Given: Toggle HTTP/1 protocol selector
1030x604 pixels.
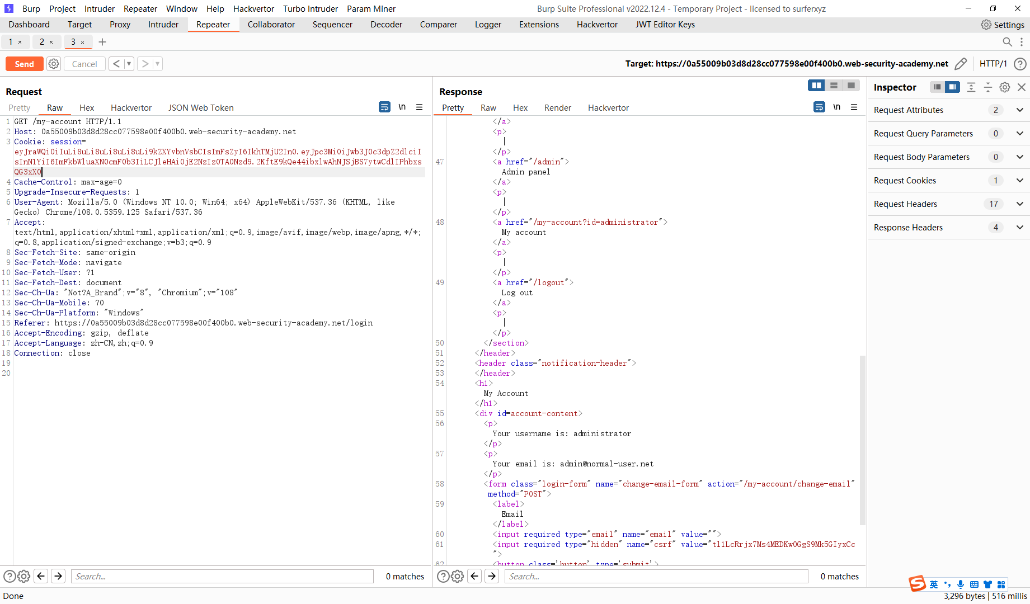Looking at the screenshot, I should tap(993, 64).
